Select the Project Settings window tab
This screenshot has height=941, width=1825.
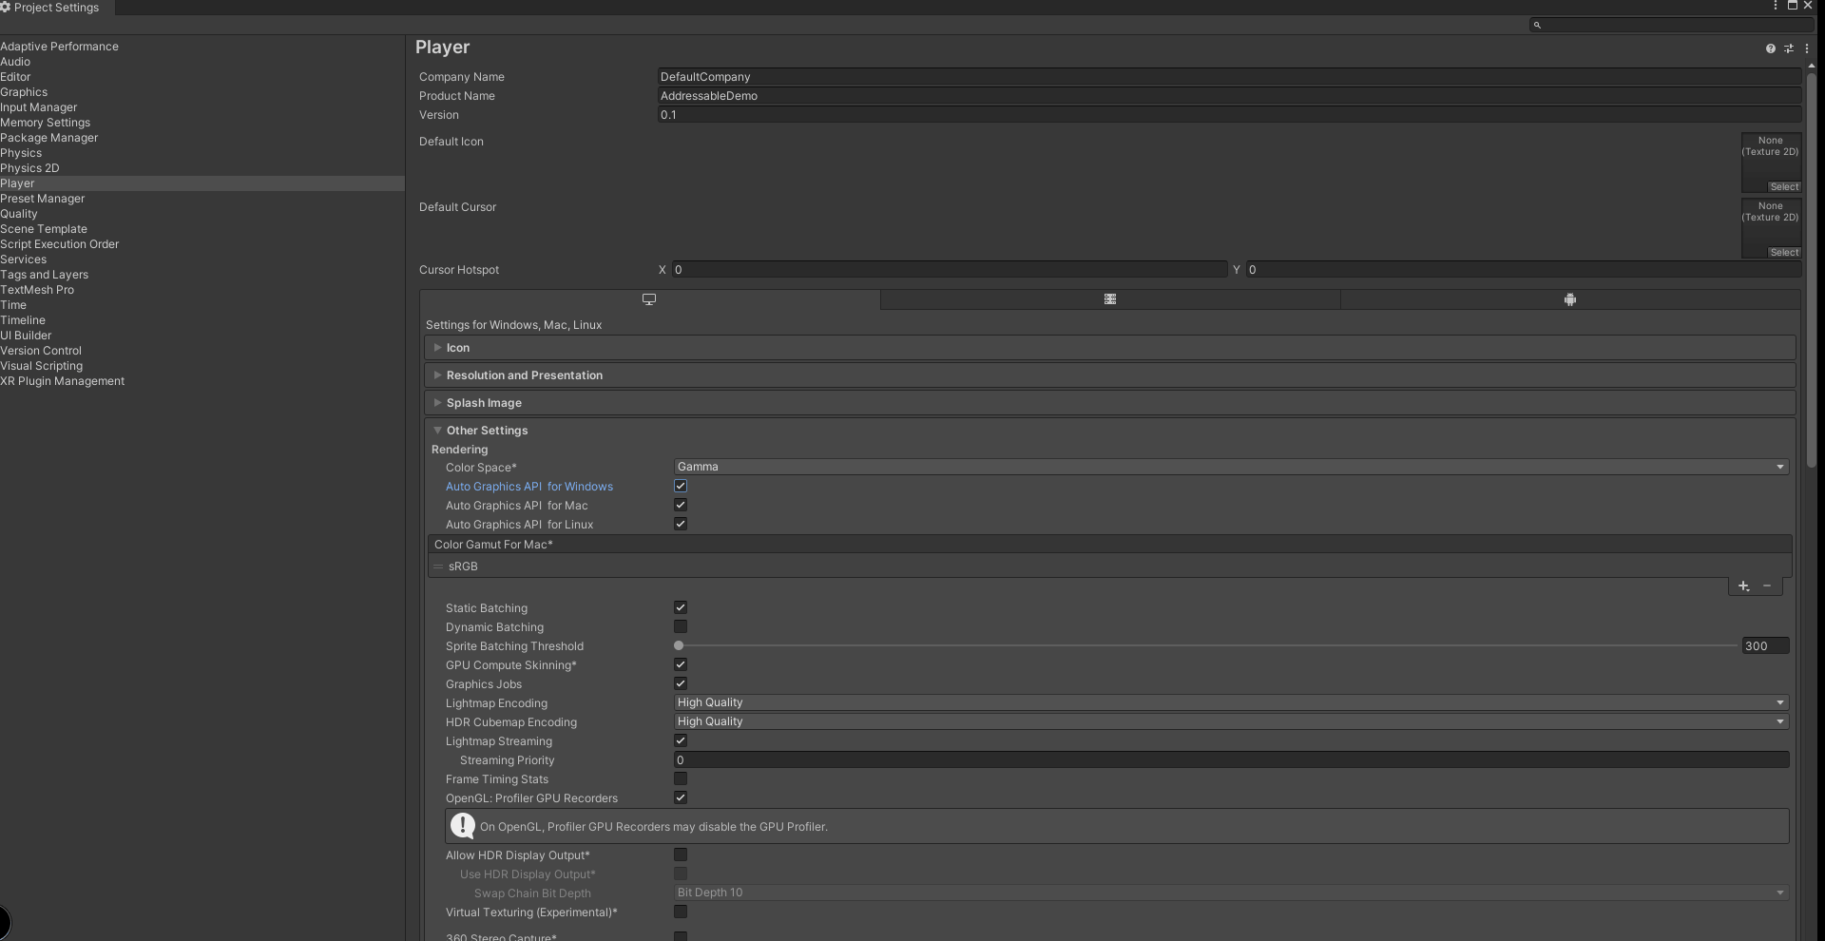(56, 8)
